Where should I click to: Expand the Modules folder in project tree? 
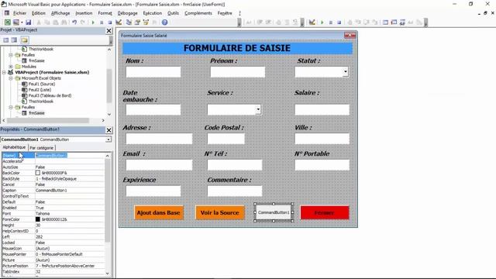tap(11, 67)
